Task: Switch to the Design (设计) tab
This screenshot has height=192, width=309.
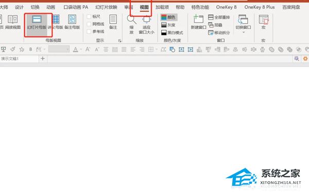Action: 19,7
